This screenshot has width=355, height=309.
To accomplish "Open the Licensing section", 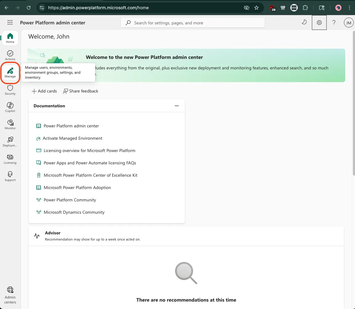I will pyautogui.click(x=10, y=159).
